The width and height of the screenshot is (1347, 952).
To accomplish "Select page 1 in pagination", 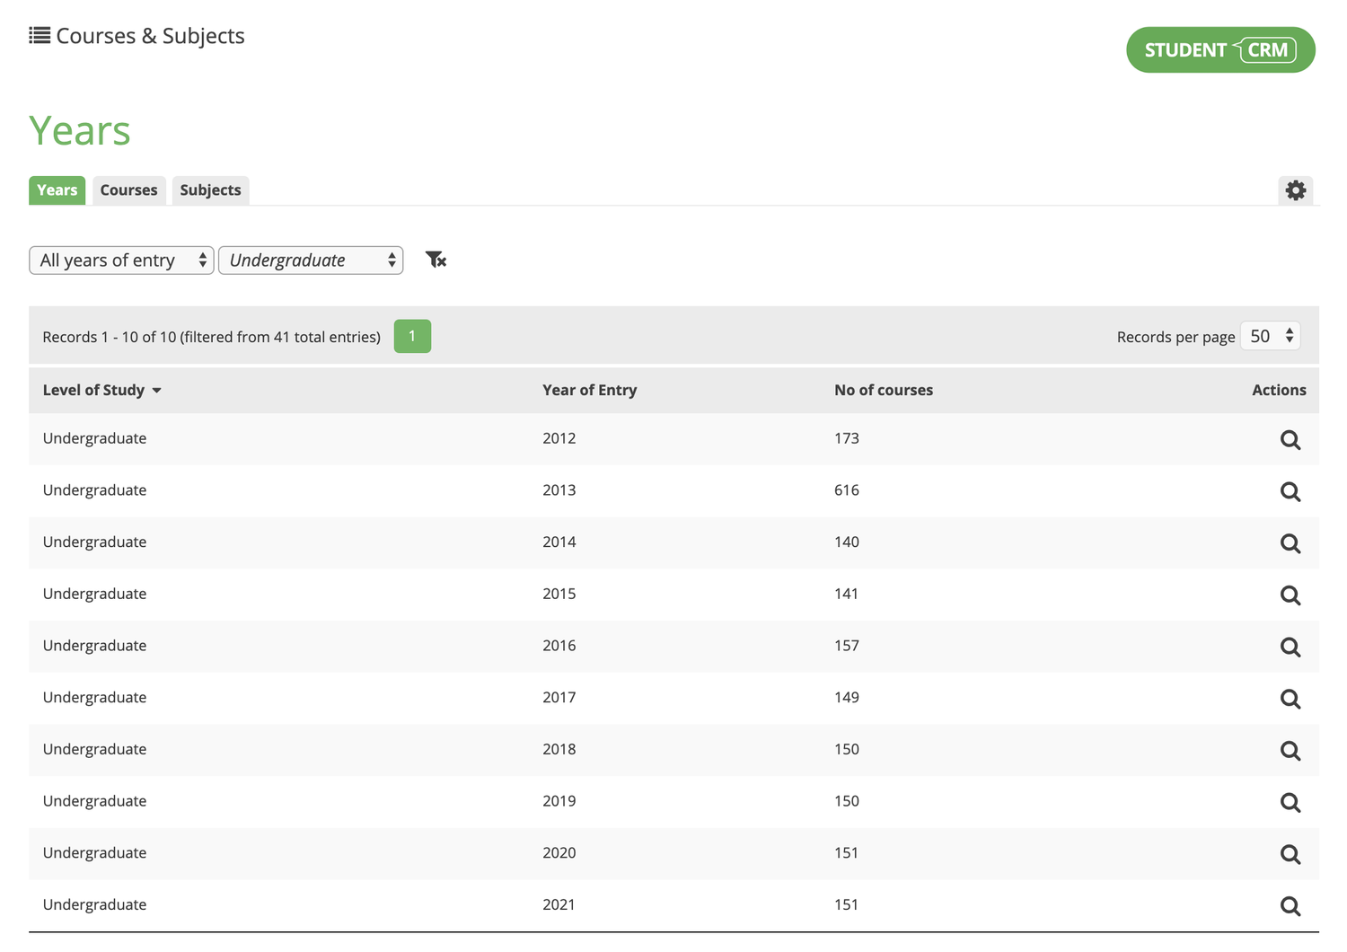I will [412, 336].
